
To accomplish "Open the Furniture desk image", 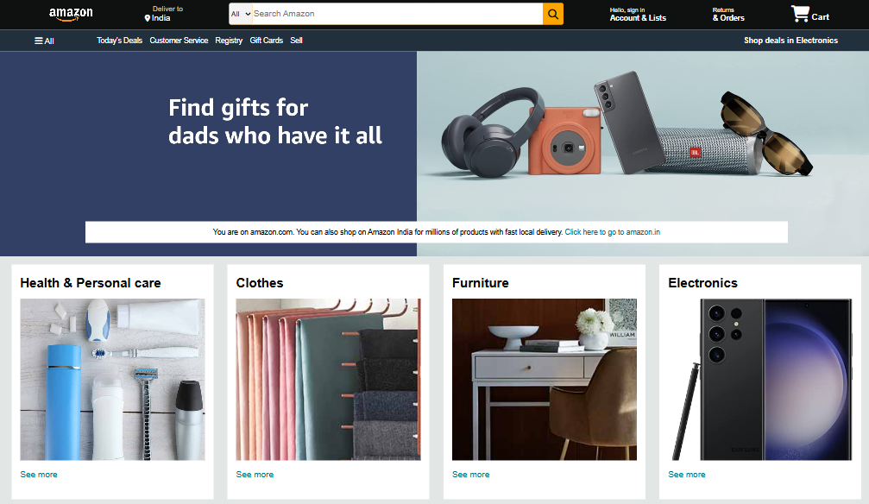I will [545, 379].
